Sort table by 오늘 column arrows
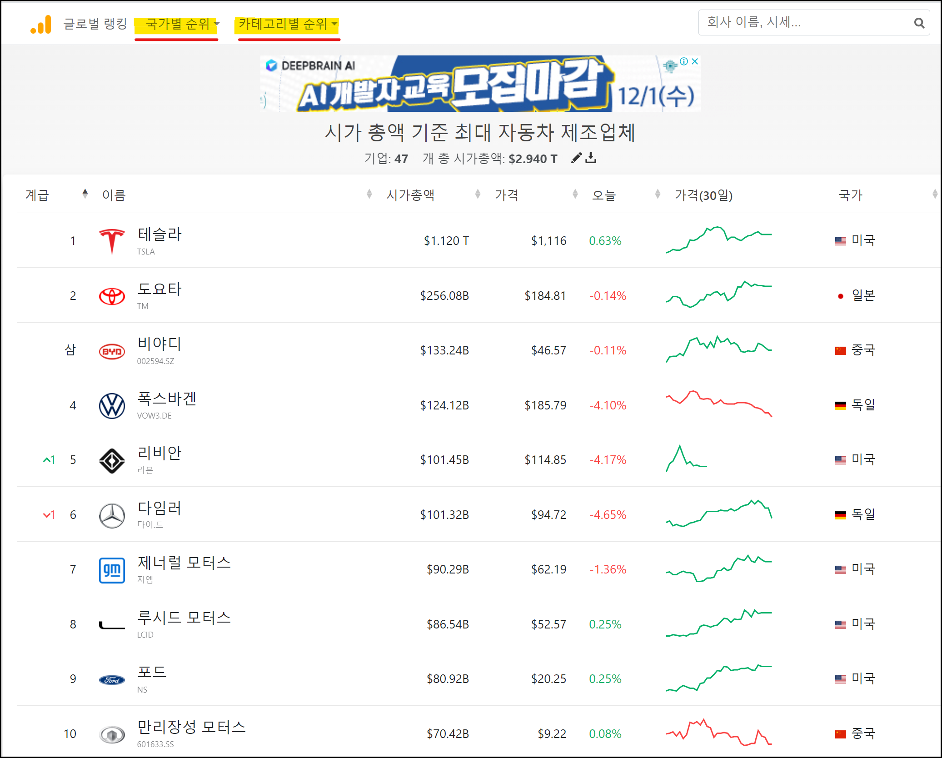 coord(658,194)
